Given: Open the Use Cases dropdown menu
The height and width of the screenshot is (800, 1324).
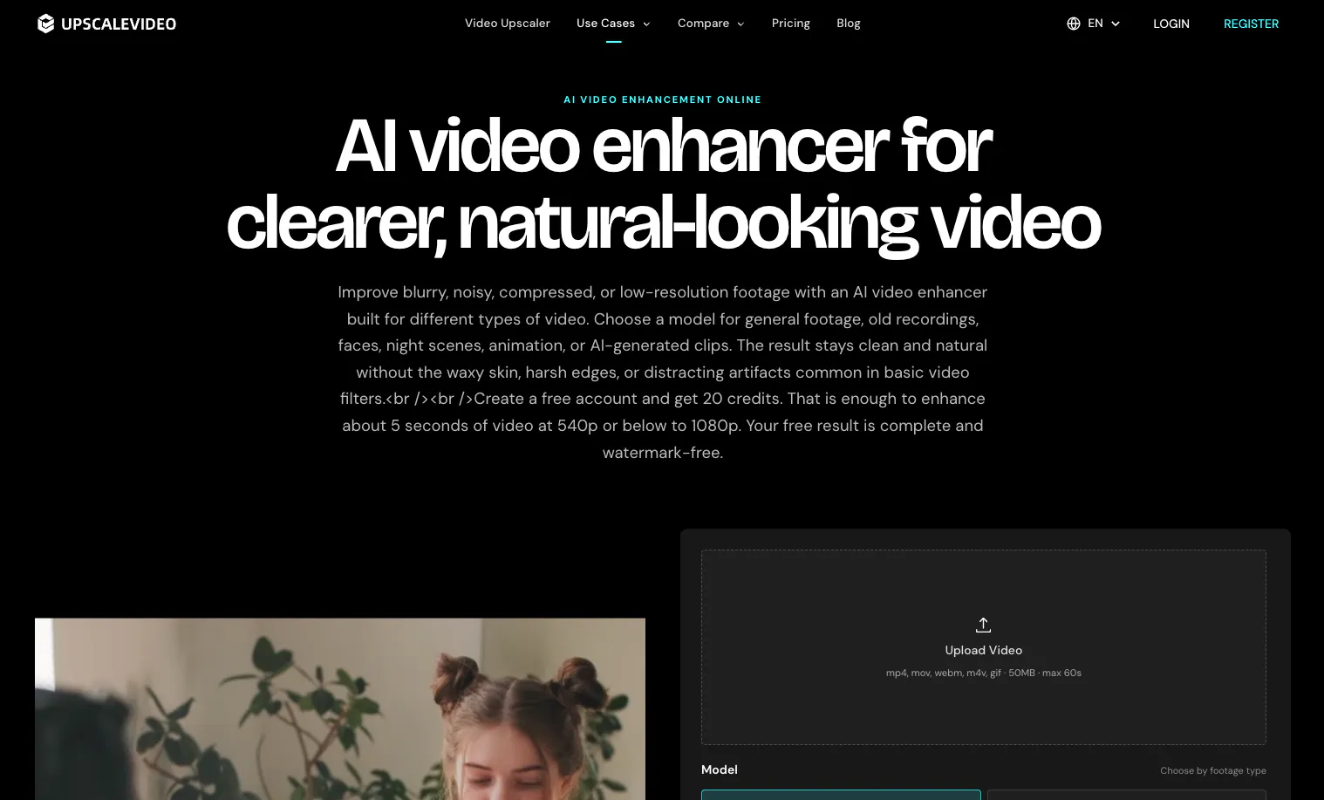Looking at the screenshot, I should 613,24.
